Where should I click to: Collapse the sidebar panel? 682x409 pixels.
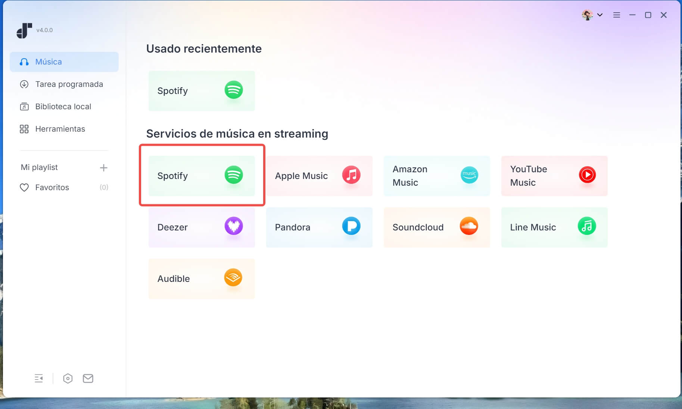coord(39,378)
